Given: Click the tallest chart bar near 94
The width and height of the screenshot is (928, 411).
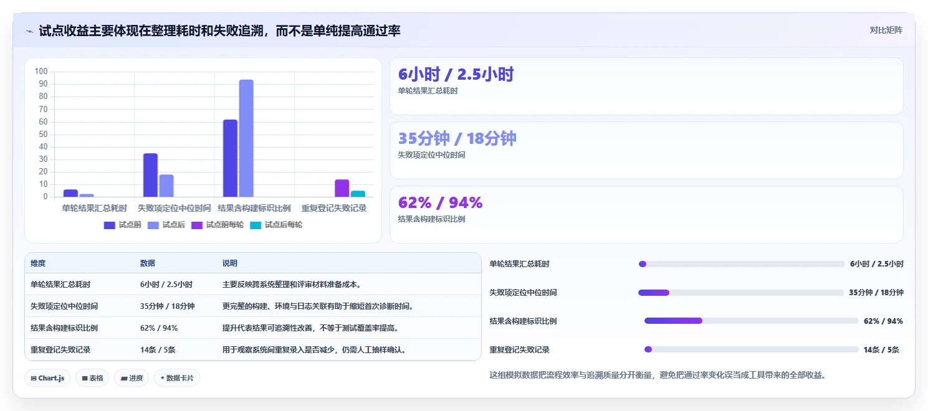Looking at the screenshot, I should pos(246,138).
